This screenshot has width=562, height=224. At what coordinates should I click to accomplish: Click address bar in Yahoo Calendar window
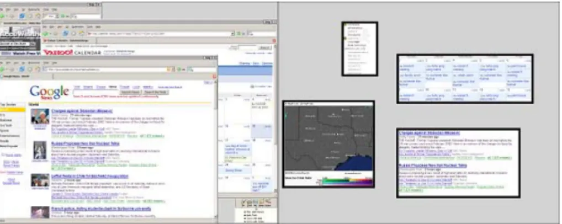160,34
